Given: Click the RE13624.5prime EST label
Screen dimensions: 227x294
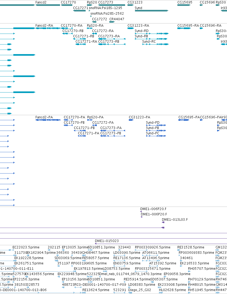Looking at the screenshot, I should click(x=96, y=290).
